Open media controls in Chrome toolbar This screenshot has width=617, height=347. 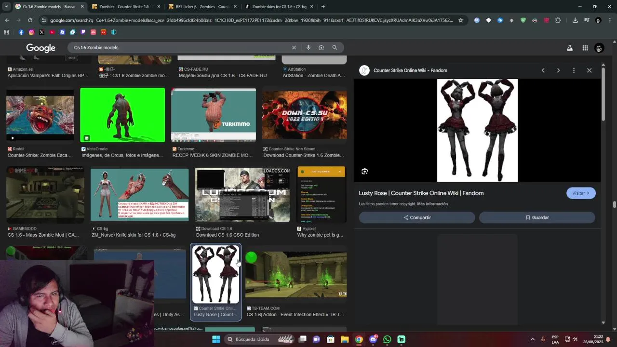point(587,20)
